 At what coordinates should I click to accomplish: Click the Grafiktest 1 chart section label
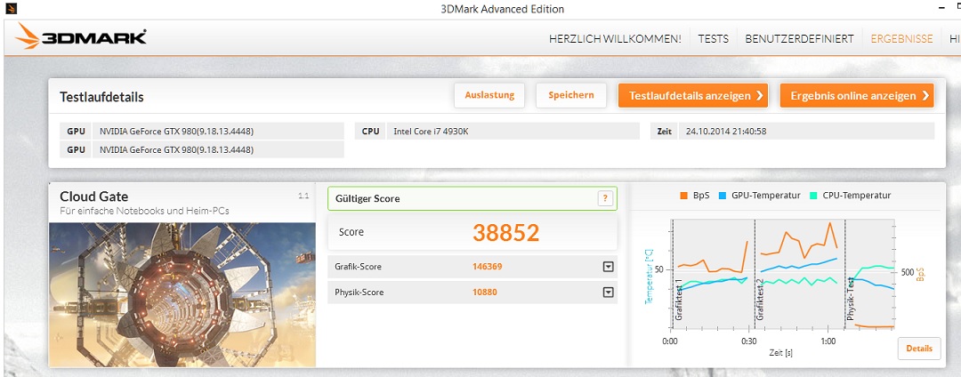(x=678, y=299)
